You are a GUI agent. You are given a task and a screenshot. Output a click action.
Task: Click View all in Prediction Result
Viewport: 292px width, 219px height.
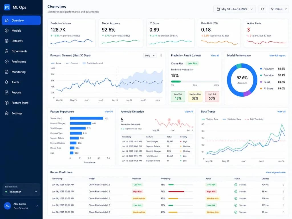coord(215,56)
